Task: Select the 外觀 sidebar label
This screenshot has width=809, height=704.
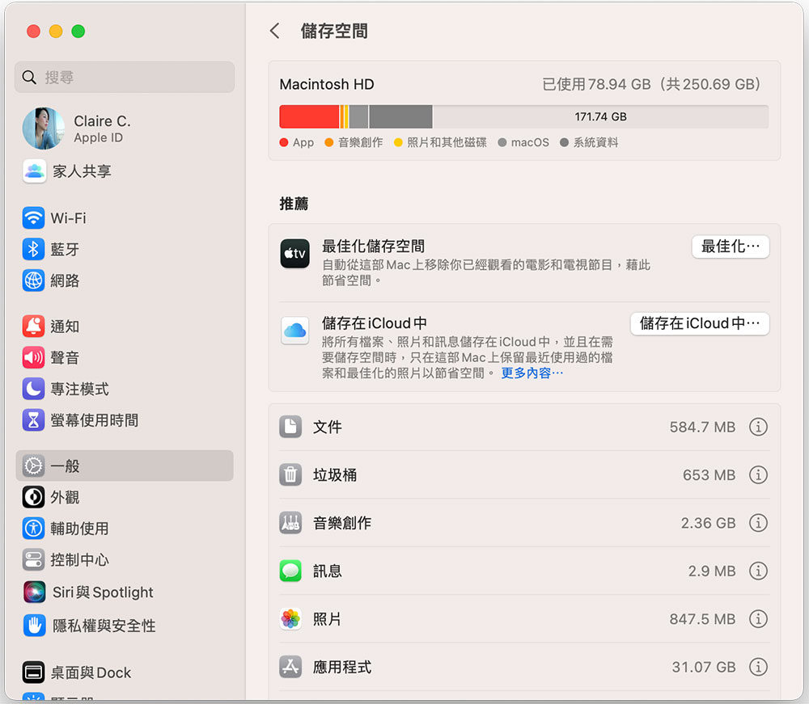Action: (65, 497)
